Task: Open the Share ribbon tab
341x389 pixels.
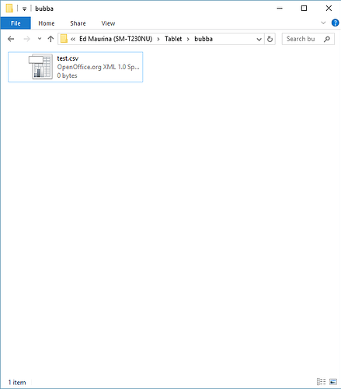Action: 78,23
